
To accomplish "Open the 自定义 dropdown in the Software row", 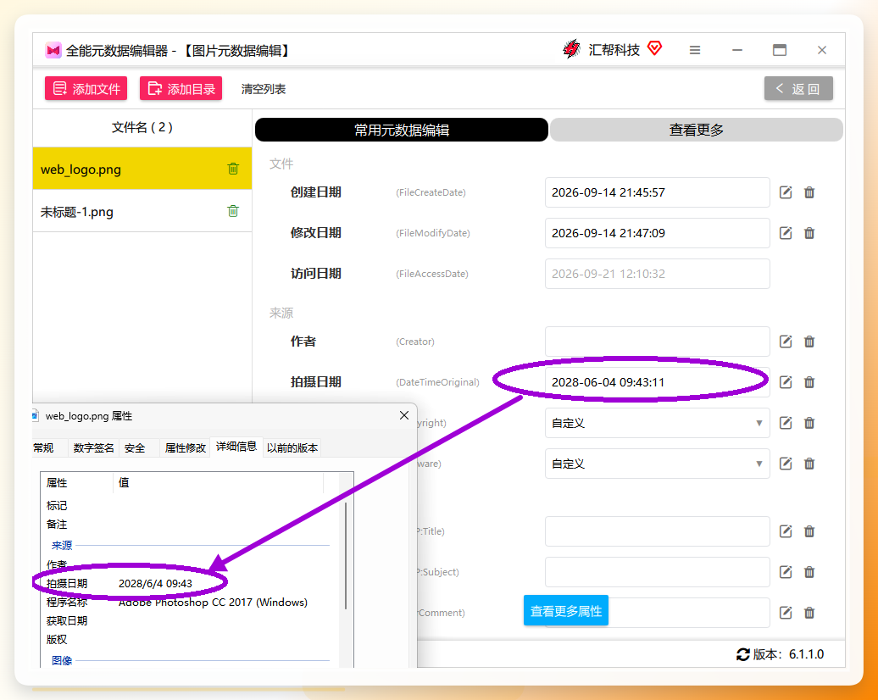I will coord(658,464).
